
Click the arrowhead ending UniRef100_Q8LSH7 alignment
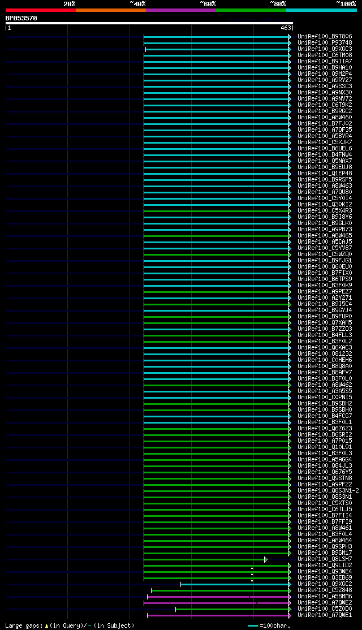click(266, 559)
